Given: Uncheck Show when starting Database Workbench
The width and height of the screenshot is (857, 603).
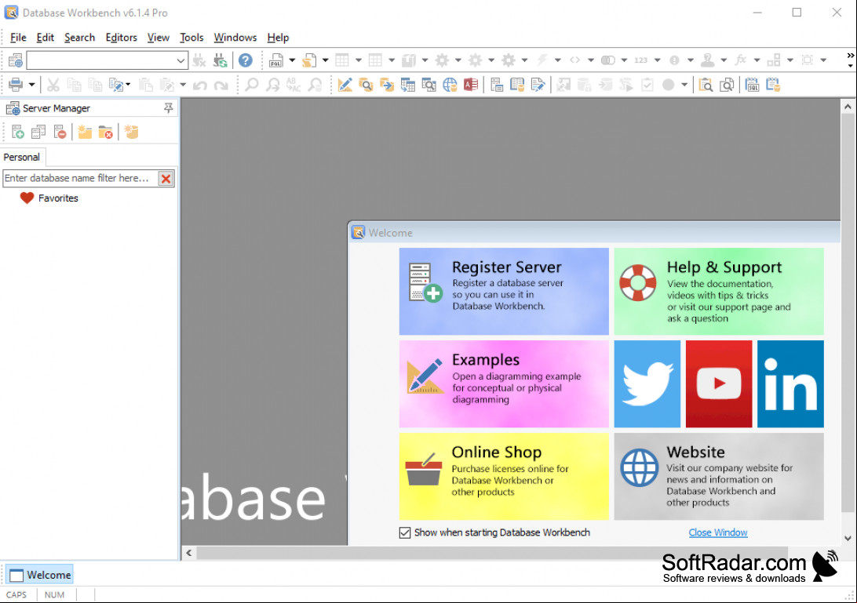Looking at the screenshot, I should coord(404,532).
